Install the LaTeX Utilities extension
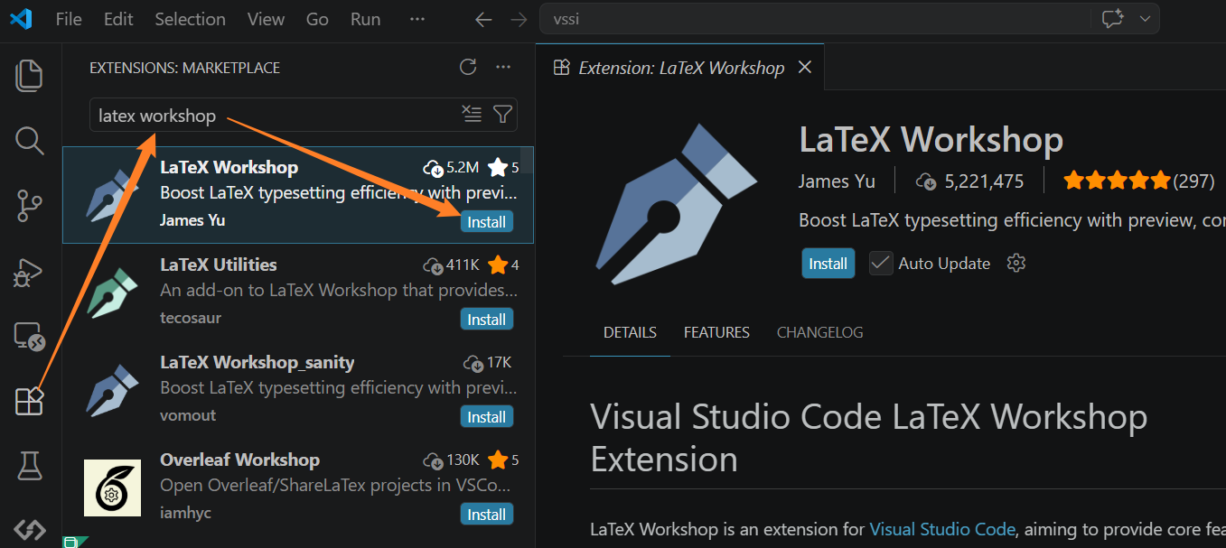Viewport: 1226px width, 548px height. [486, 319]
